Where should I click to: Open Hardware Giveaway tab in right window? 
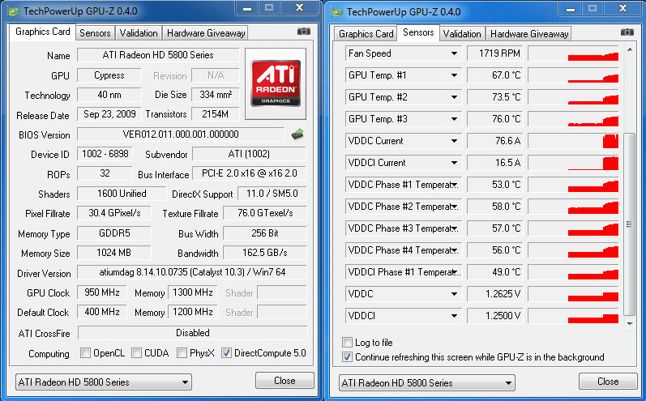[529, 34]
